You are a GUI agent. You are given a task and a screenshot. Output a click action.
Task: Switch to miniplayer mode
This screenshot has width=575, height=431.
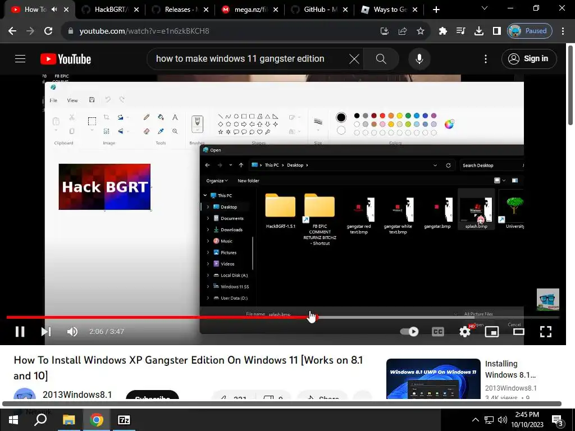[492, 331]
